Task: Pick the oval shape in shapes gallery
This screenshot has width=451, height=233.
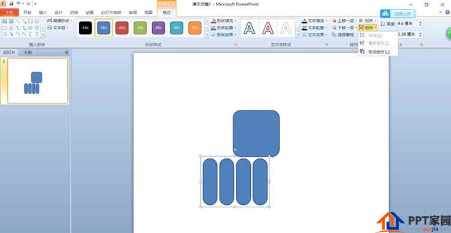Action: point(37,21)
